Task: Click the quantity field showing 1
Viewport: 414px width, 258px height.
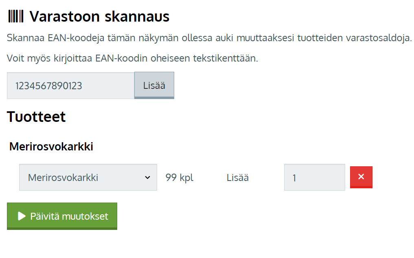Action: [x=314, y=177]
